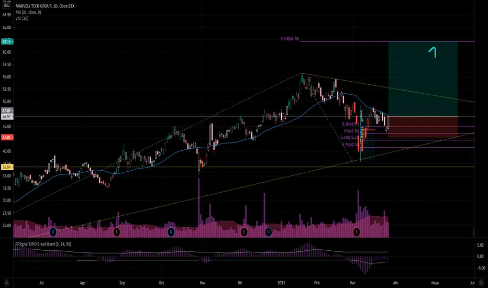Select the 0.618(62.18) Fibonacci level label

[290, 39]
